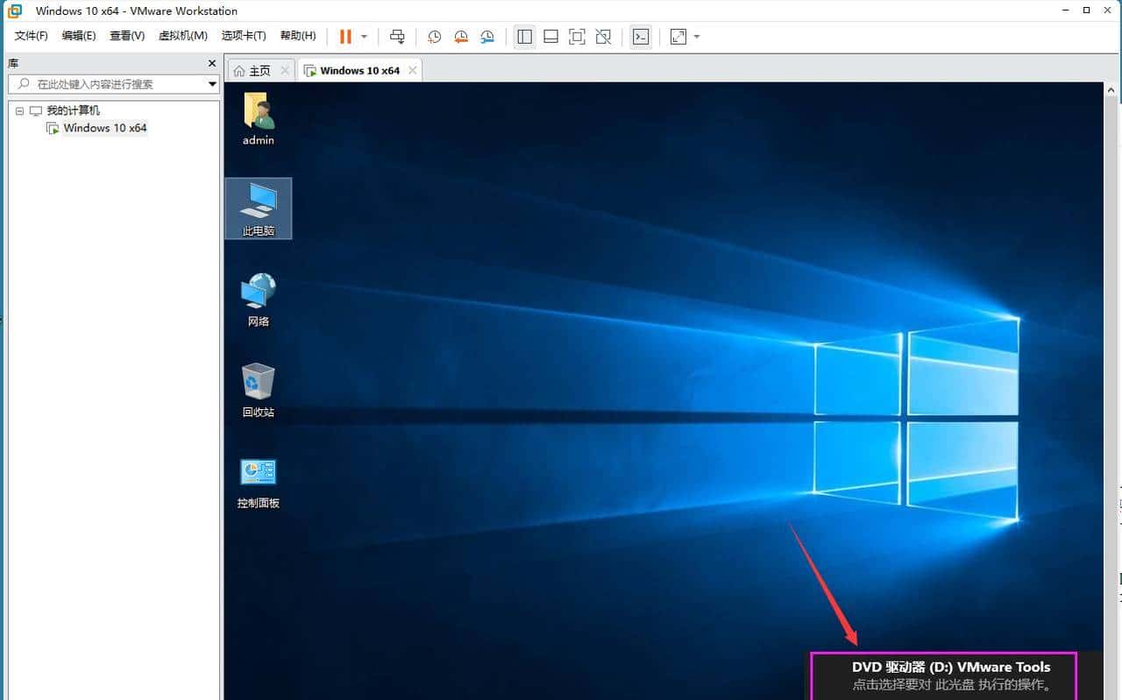Select Windows 10 x64 in the library

pyautogui.click(x=105, y=128)
